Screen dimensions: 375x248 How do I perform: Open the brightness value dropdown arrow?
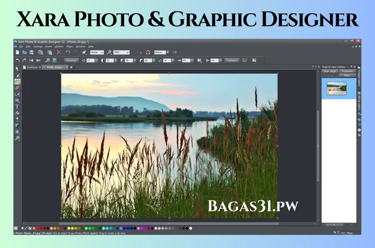[x=96, y=61]
